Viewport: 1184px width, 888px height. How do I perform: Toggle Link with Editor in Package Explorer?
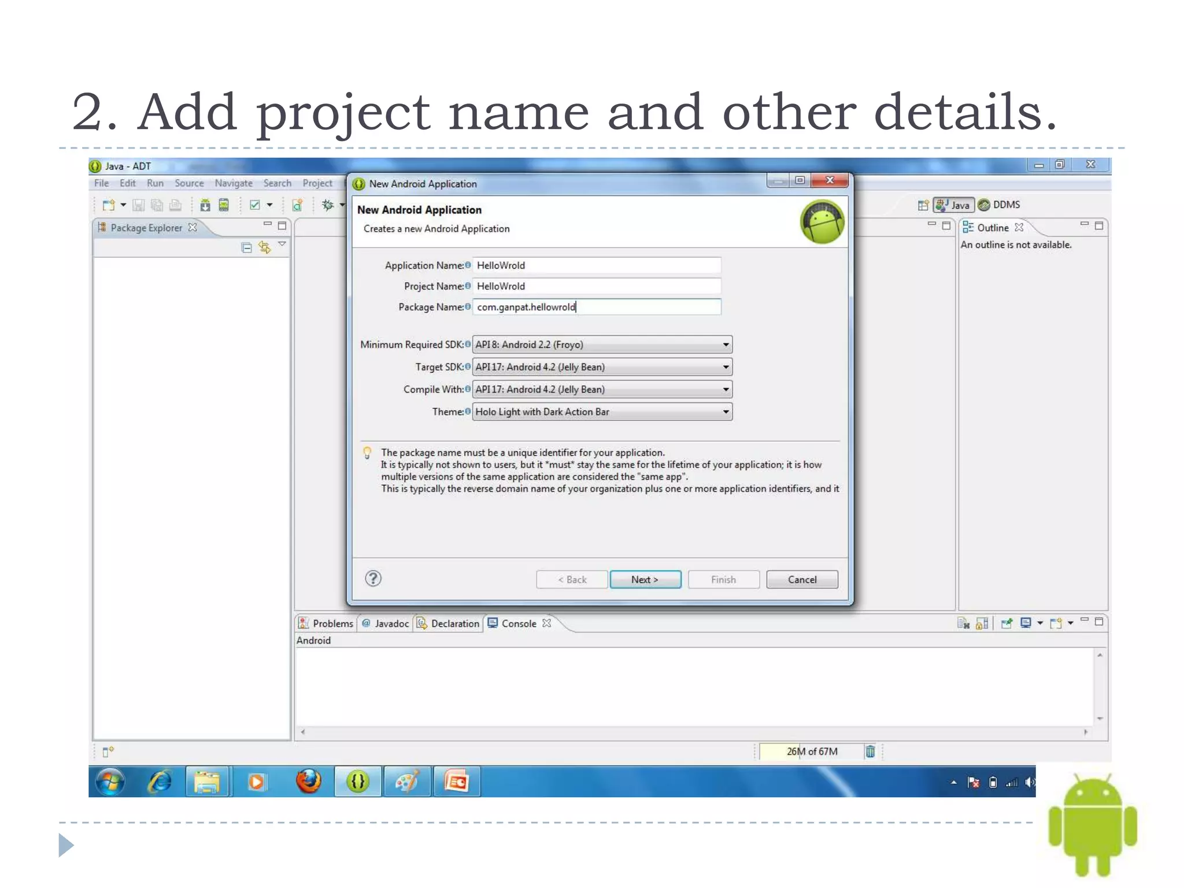265,247
